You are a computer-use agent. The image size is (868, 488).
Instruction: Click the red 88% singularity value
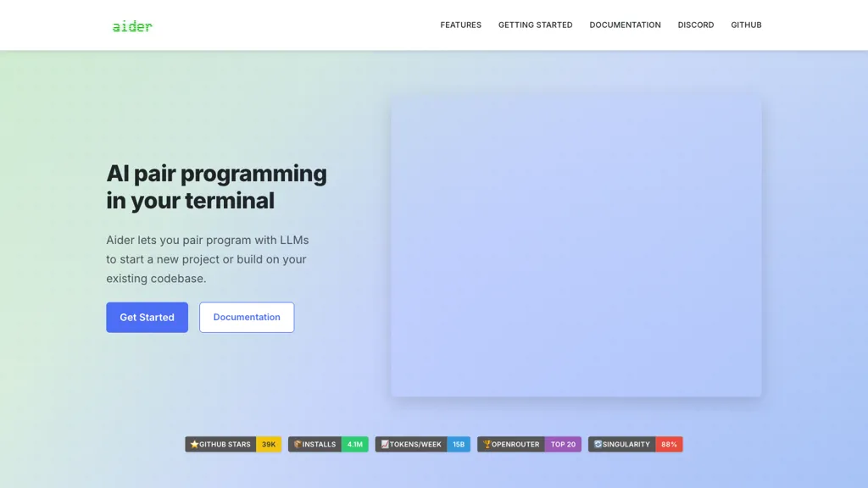(x=669, y=444)
